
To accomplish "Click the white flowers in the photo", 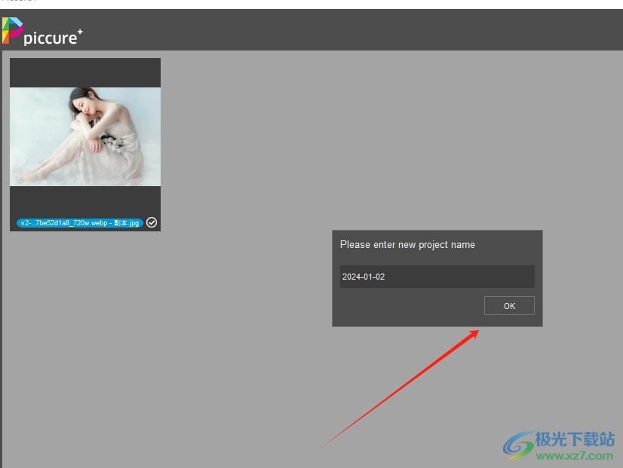I will point(113,143).
